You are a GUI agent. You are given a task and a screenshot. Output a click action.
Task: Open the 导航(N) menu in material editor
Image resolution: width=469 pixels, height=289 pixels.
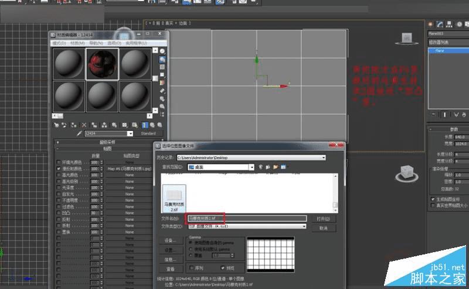pyautogui.click(x=96, y=43)
